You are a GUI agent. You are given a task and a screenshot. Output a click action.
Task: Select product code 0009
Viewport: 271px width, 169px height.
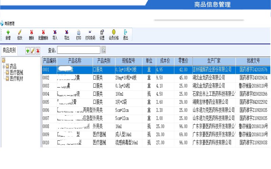point(46,135)
